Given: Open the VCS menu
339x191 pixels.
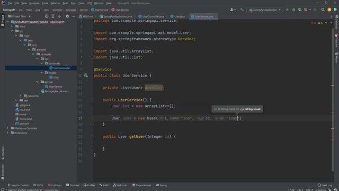Looking at the screenshot, I should [x=90, y=3].
